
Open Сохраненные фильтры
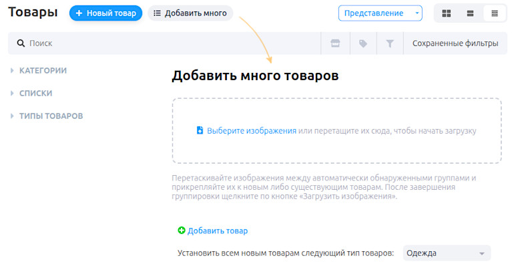[455, 43]
